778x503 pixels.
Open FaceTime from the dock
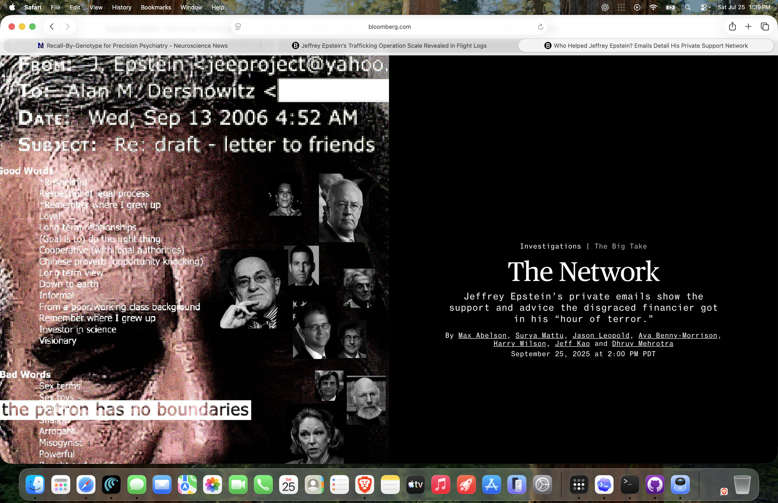(x=238, y=485)
